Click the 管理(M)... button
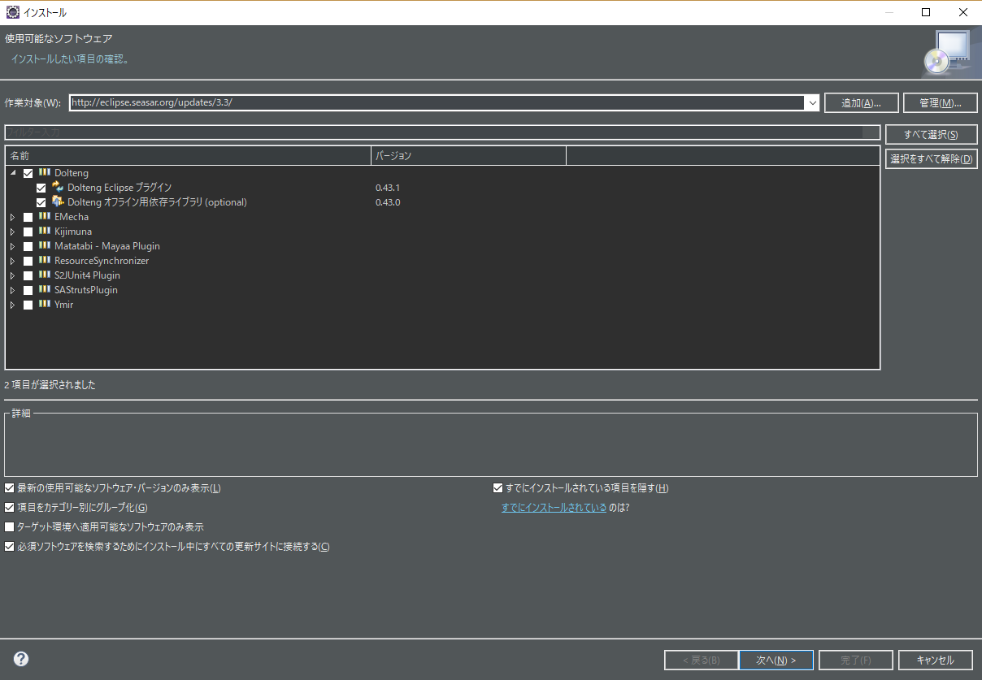982x680 pixels. [x=940, y=102]
